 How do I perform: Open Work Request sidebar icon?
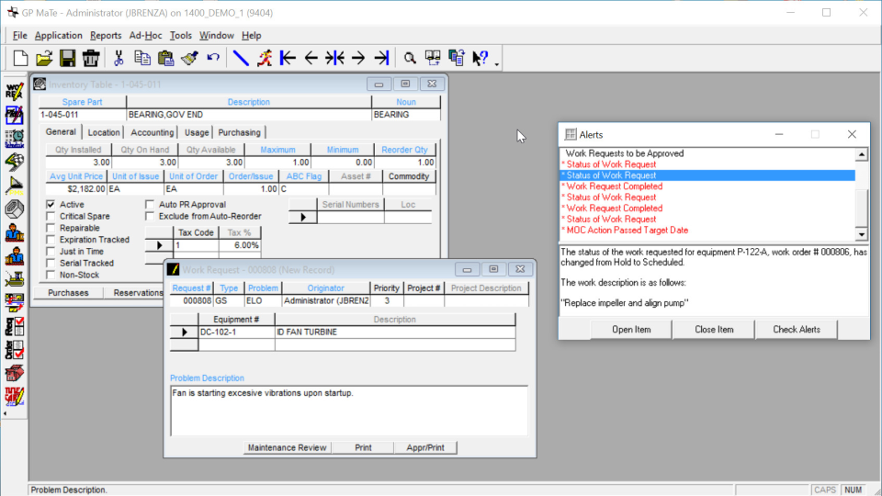point(14,92)
